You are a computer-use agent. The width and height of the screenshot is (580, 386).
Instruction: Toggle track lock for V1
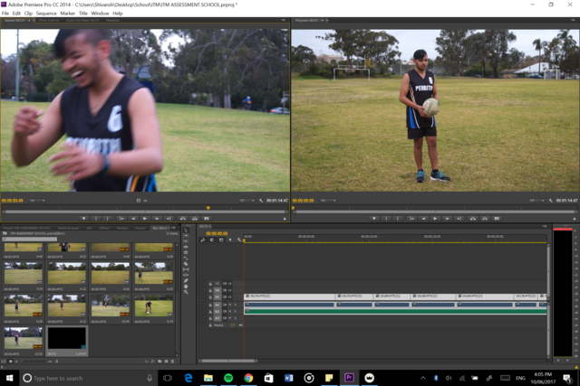tap(210, 297)
